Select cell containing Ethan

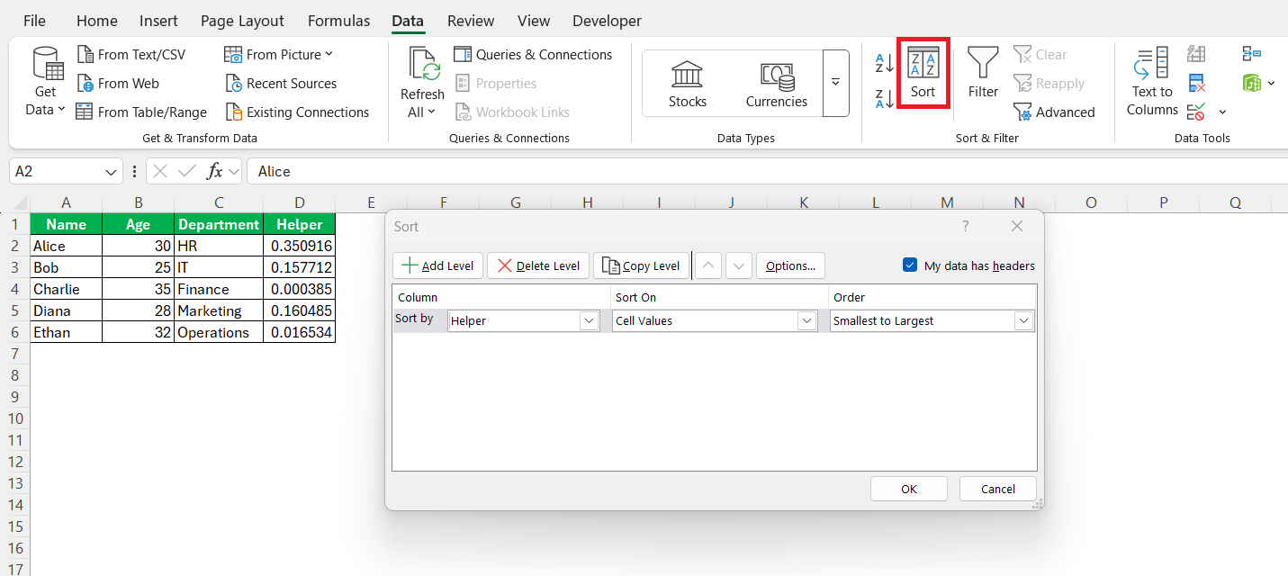66,332
